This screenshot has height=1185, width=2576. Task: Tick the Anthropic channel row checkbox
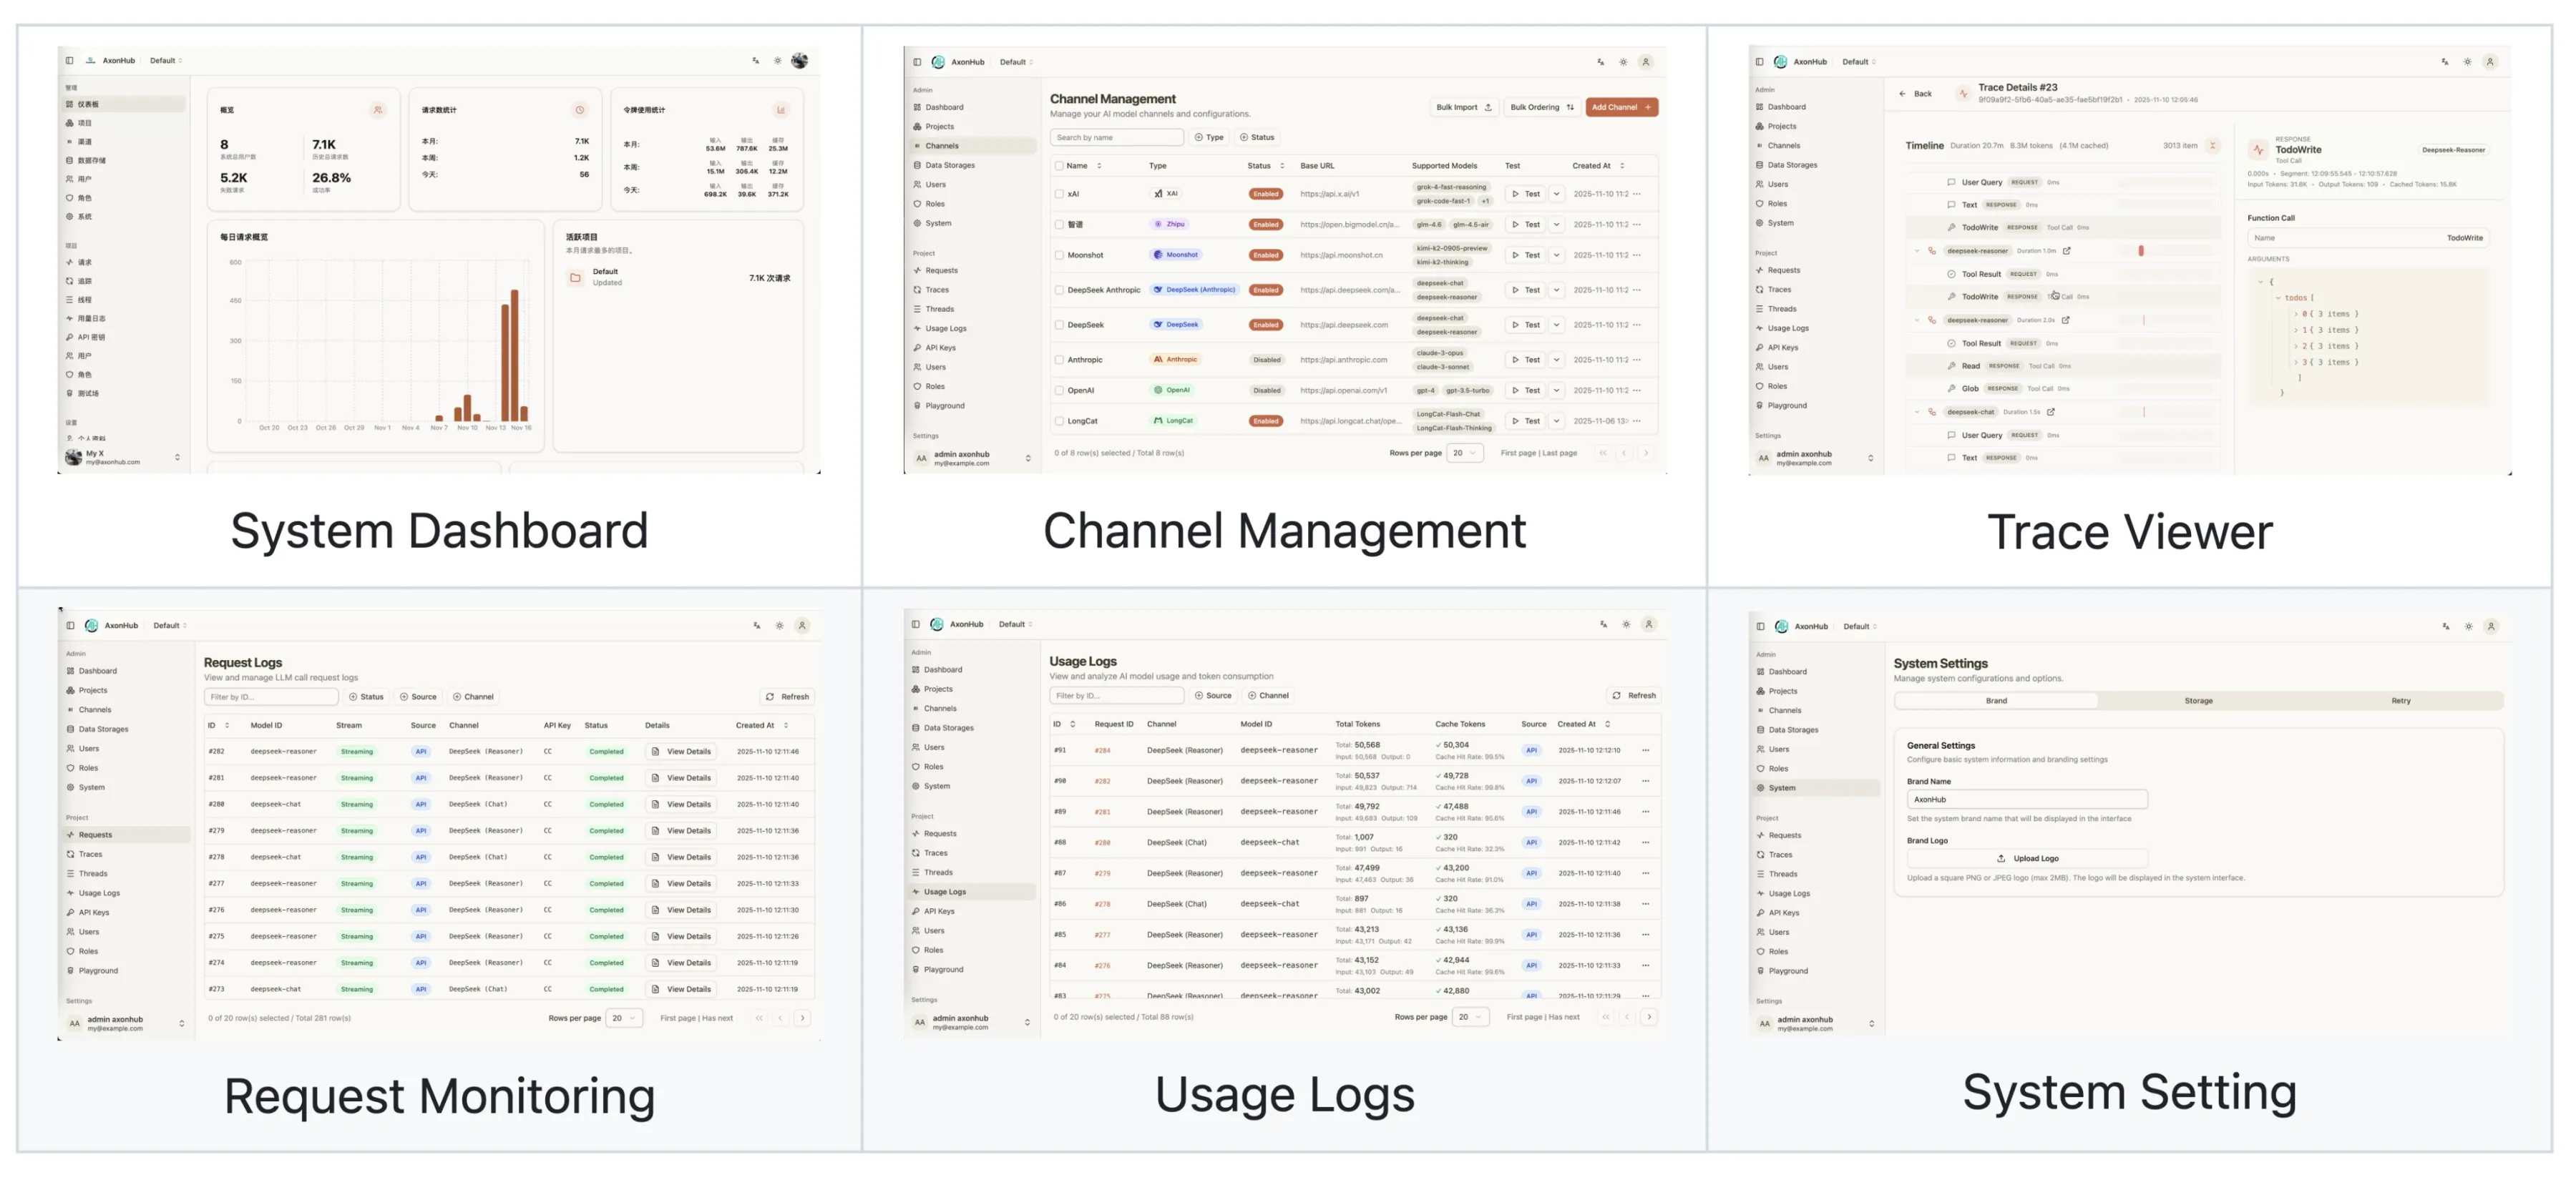point(1059,360)
